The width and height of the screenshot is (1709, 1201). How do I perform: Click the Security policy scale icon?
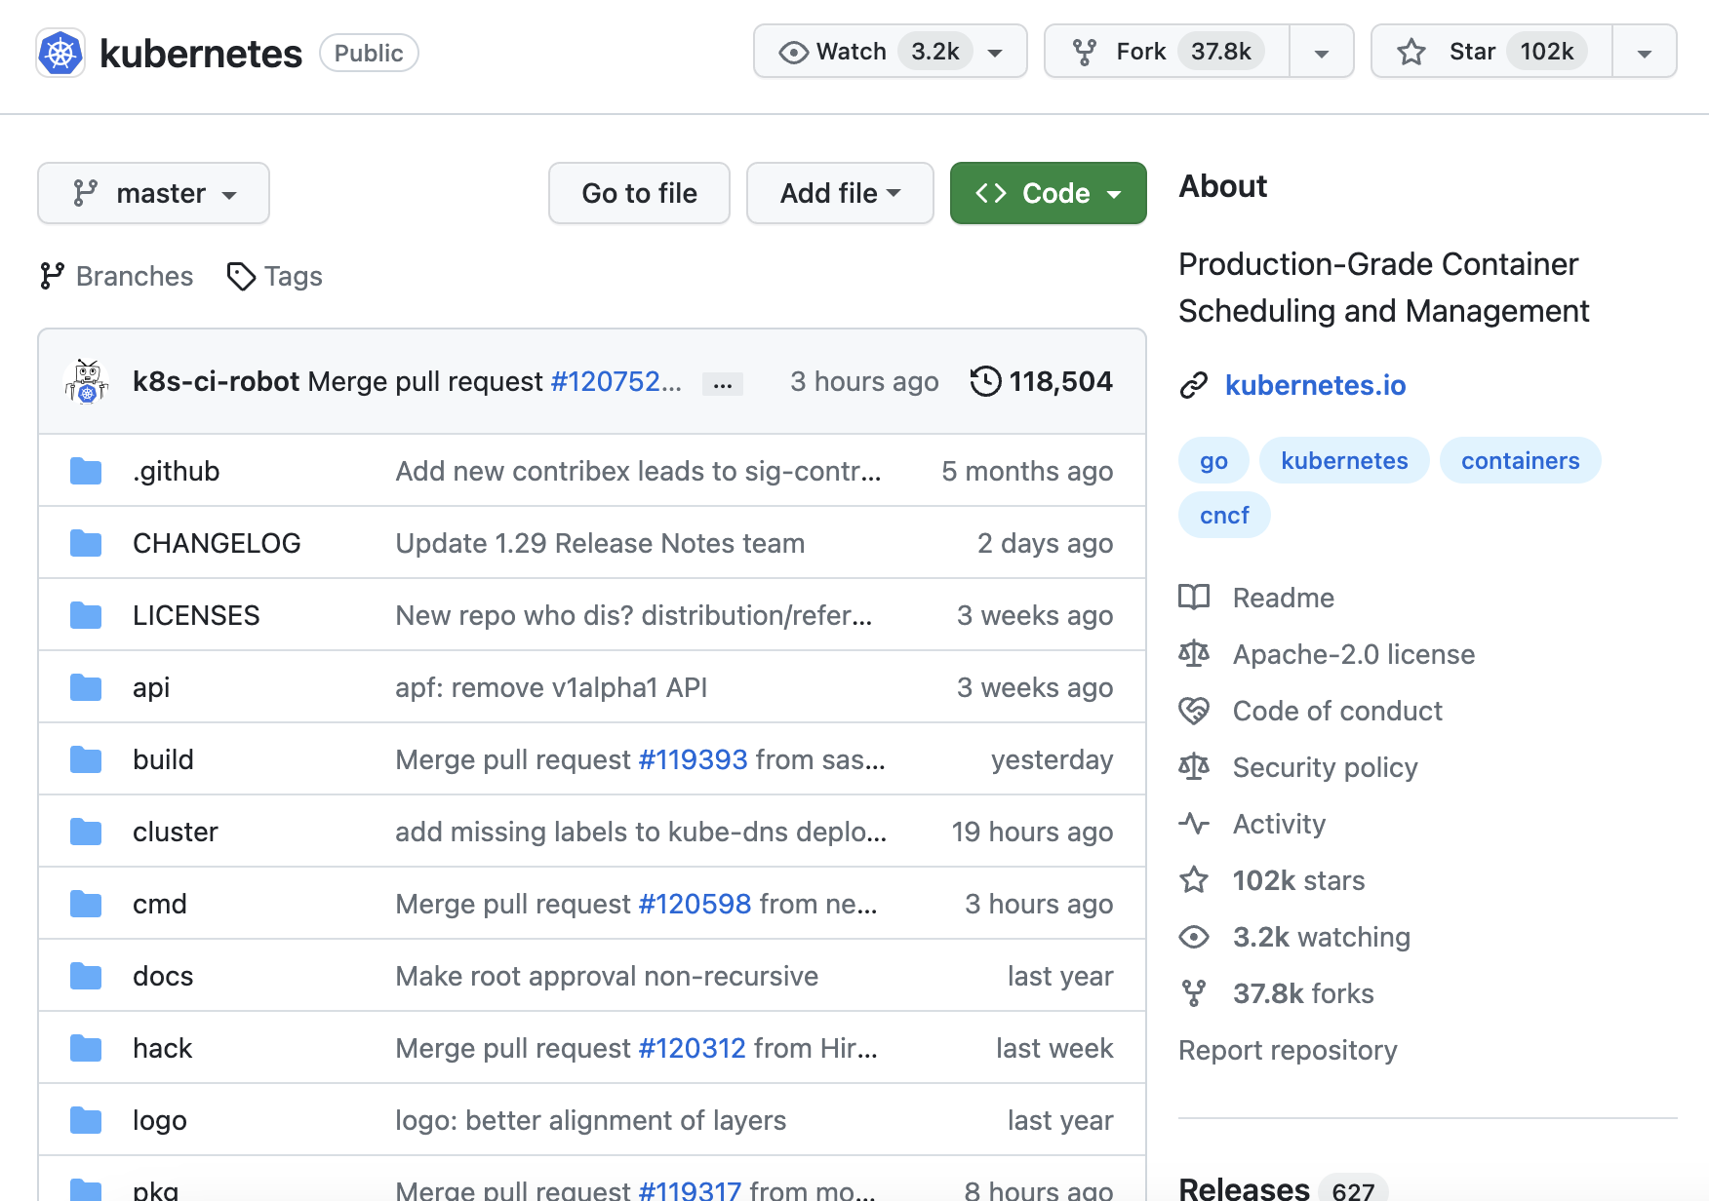1194,767
